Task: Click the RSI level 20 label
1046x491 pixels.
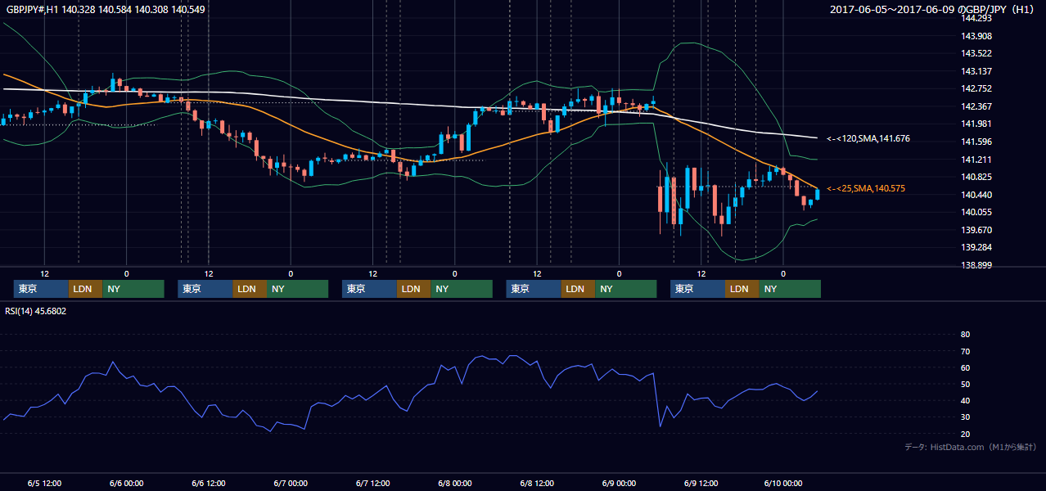Action: point(965,434)
